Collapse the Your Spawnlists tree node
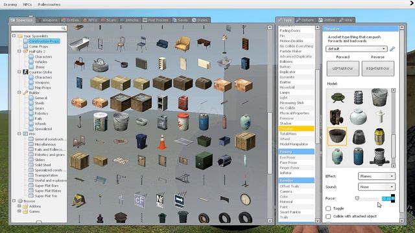 [14, 36]
